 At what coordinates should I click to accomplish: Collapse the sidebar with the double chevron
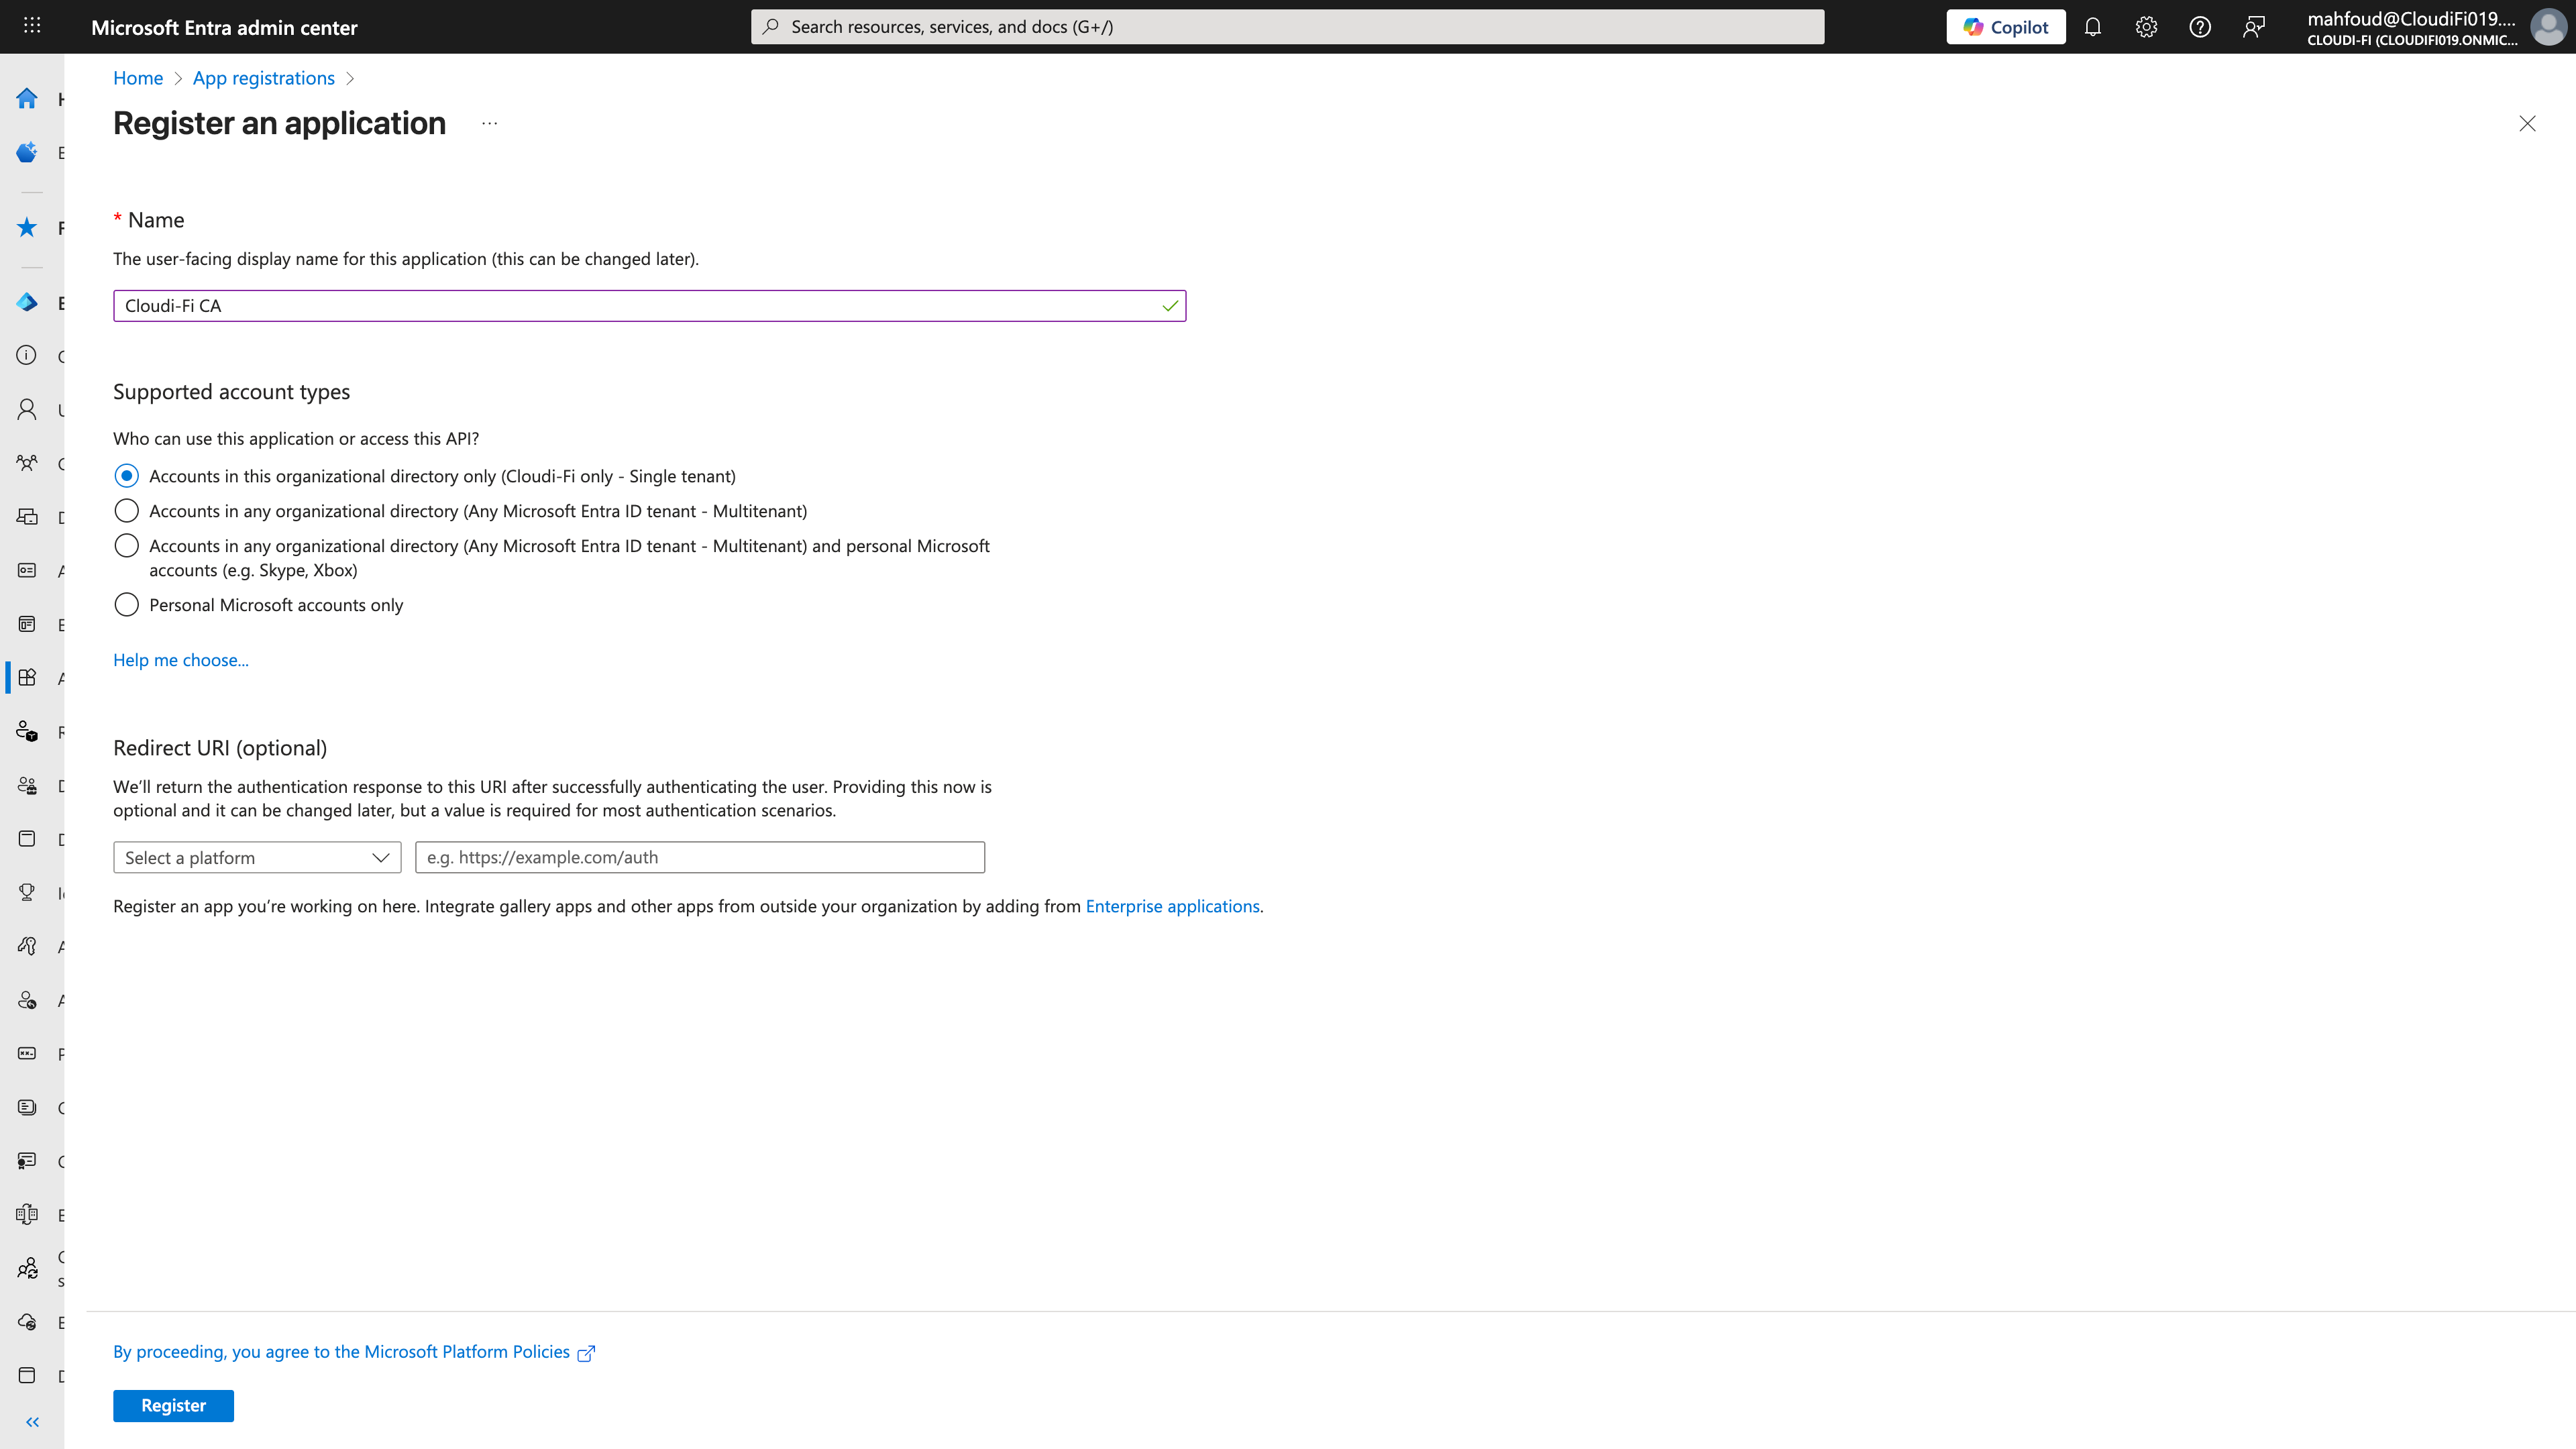click(x=31, y=1421)
